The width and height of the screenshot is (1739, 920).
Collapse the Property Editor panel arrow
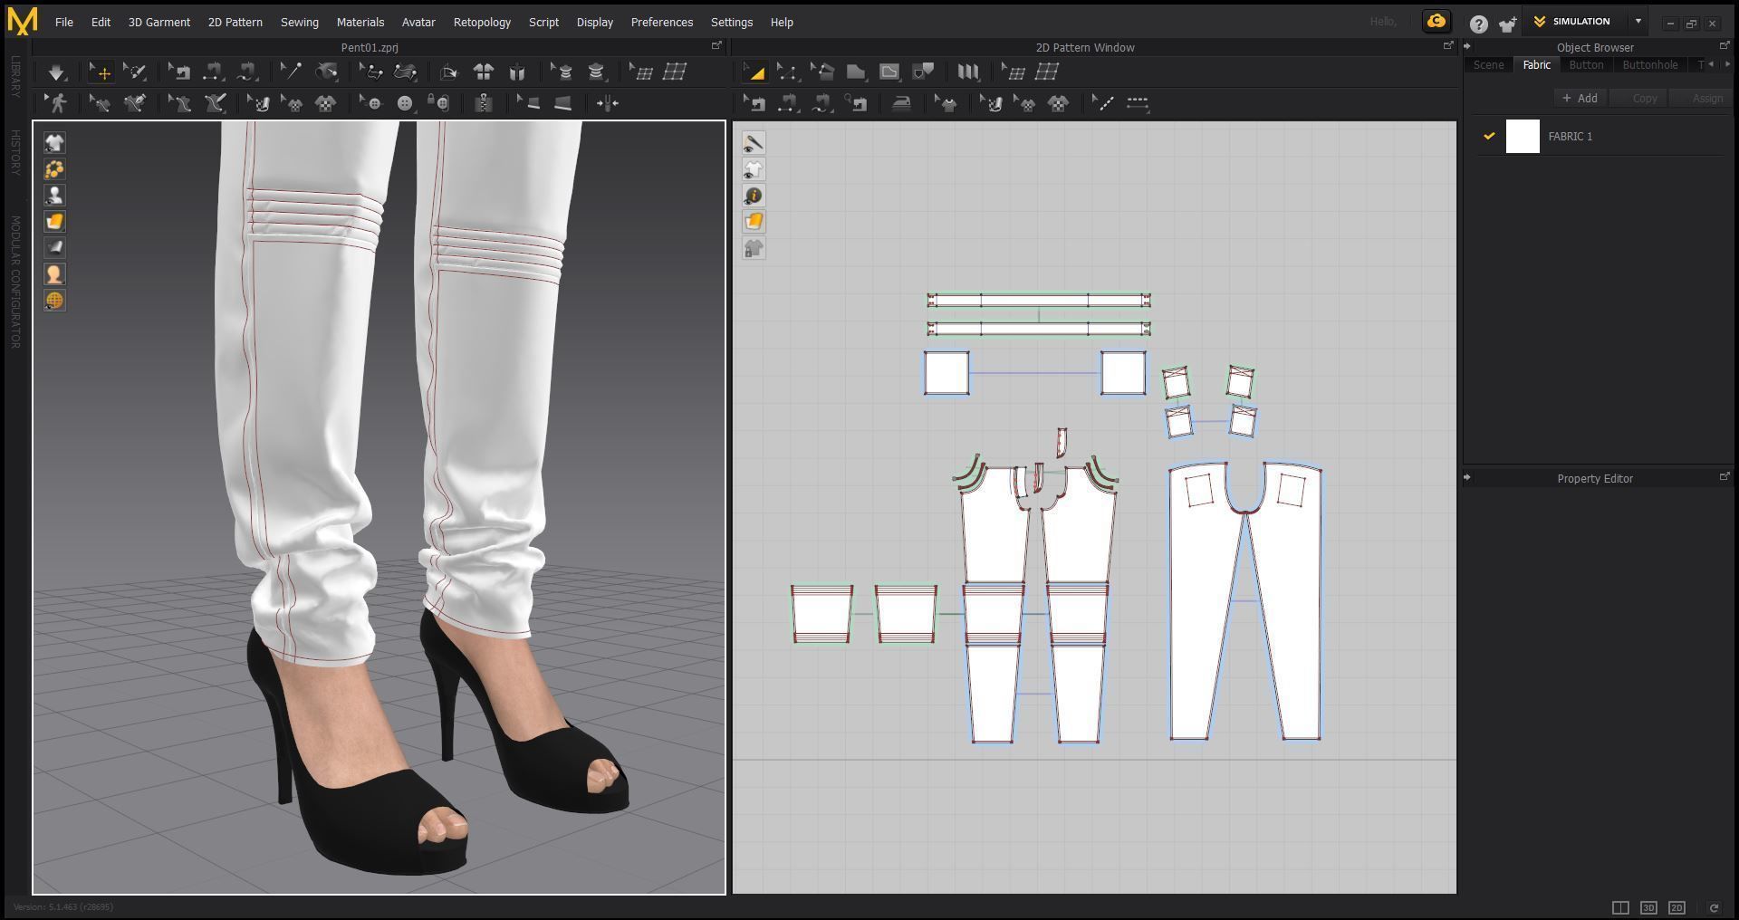1467,478
